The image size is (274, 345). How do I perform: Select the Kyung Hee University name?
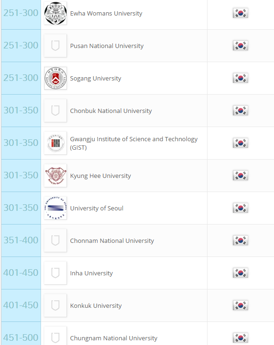[x=100, y=176]
